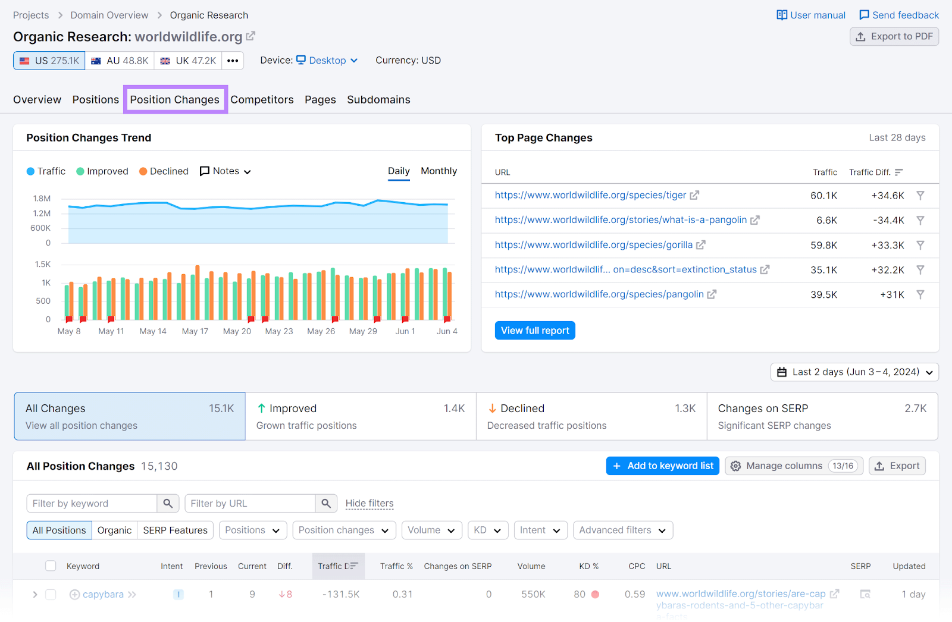Click the User manual book icon
This screenshot has width=952, height=622.
(782, 15)
